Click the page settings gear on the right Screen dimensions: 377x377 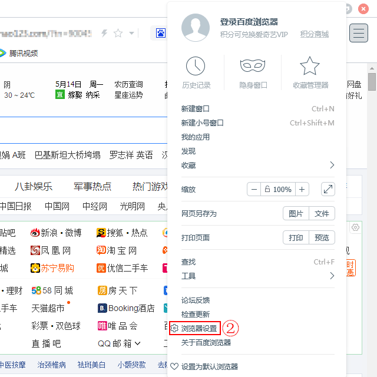[355, 227]
